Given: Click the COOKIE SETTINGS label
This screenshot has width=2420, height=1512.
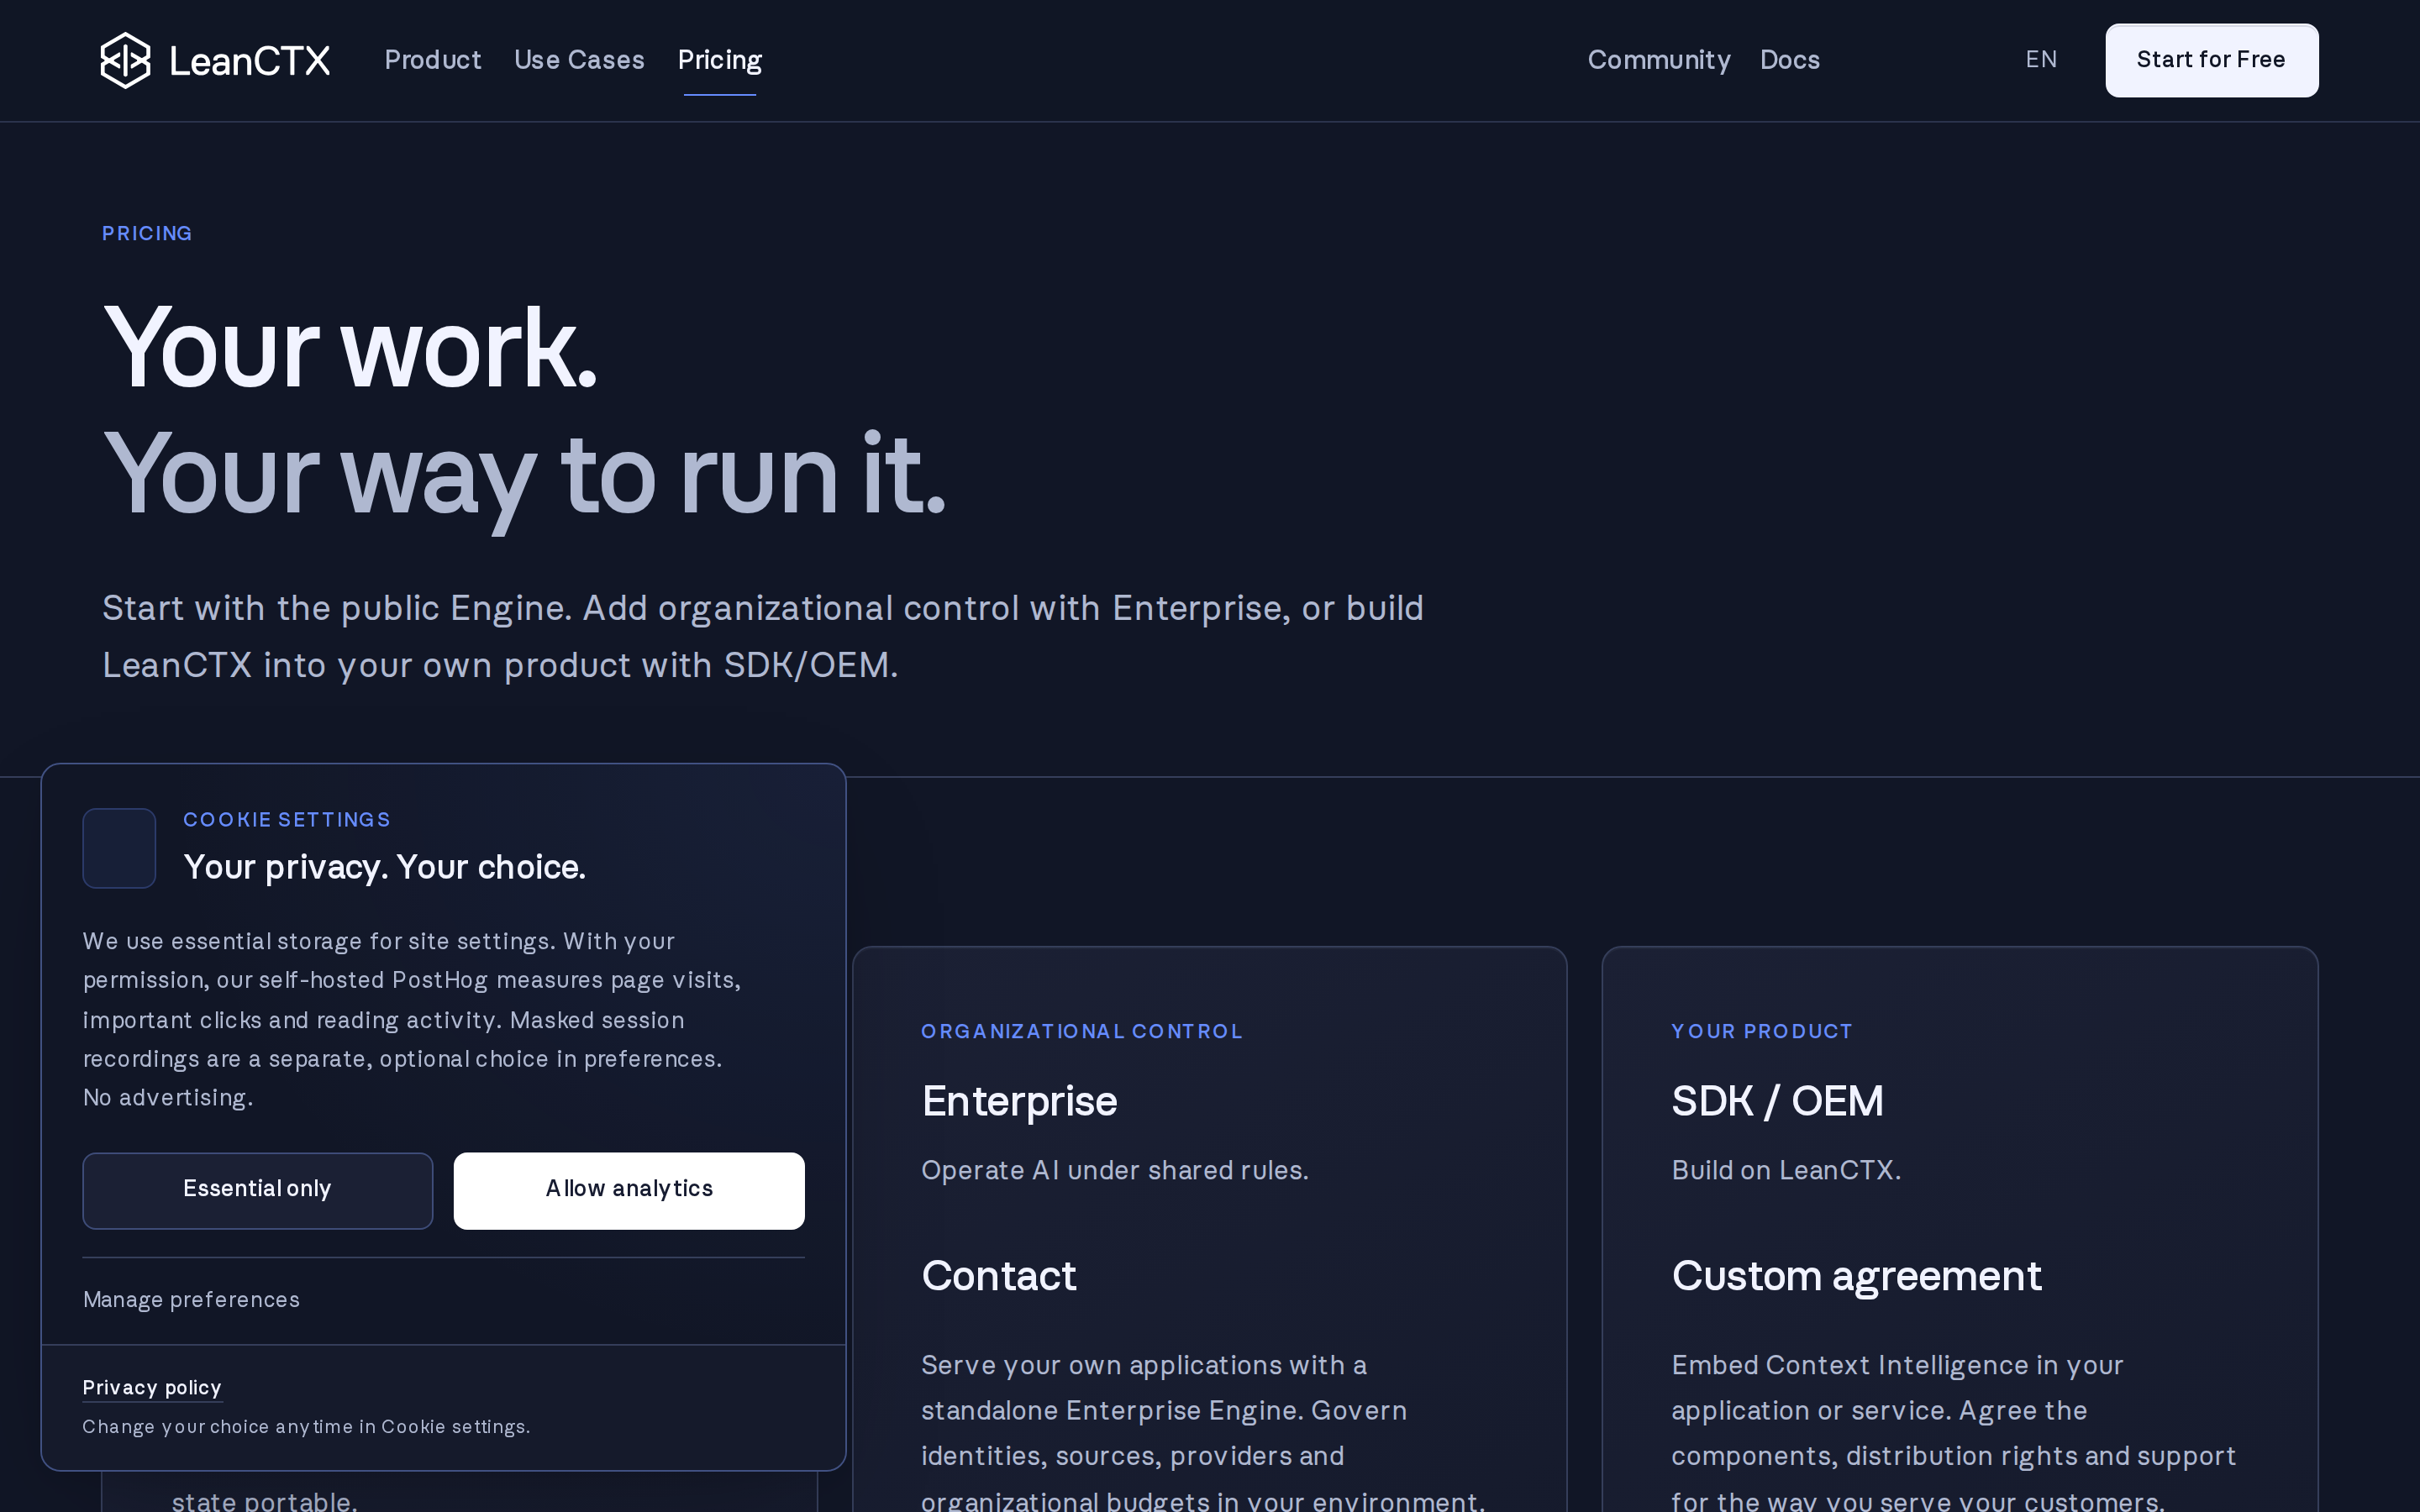Looking at the screenshot, I should (287, 820).
